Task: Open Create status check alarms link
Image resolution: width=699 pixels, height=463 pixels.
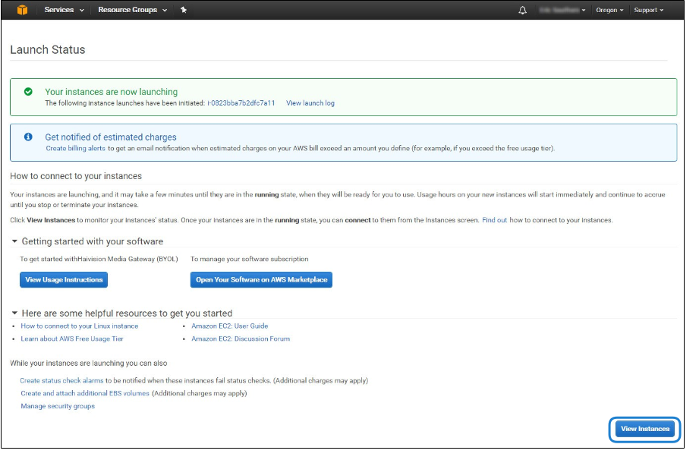Action: pos(61,380)
